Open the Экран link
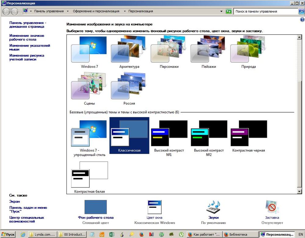 [15, 201]
